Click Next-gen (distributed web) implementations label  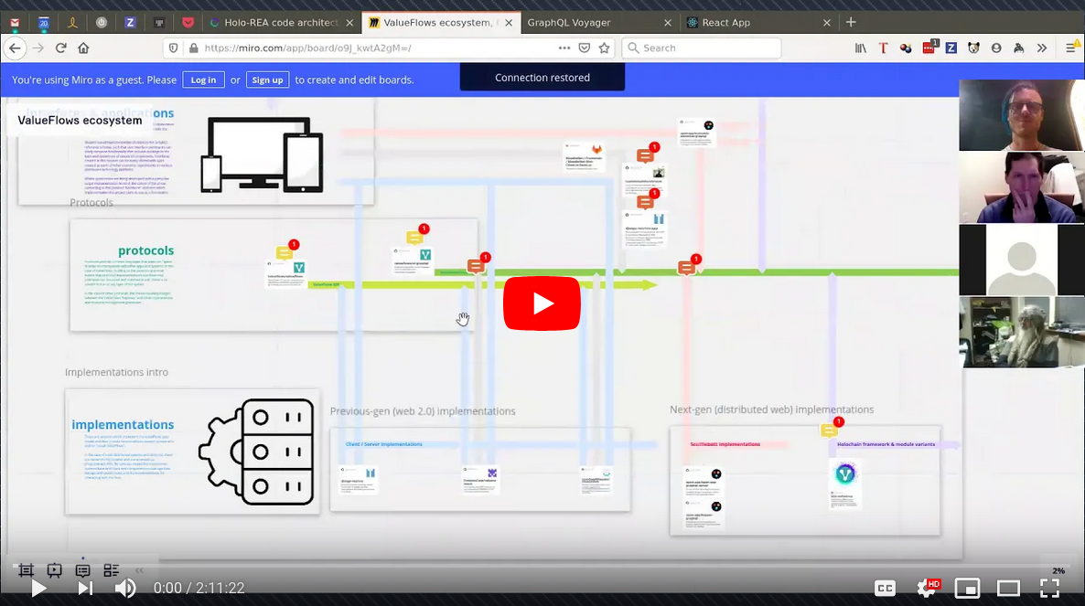771,409
